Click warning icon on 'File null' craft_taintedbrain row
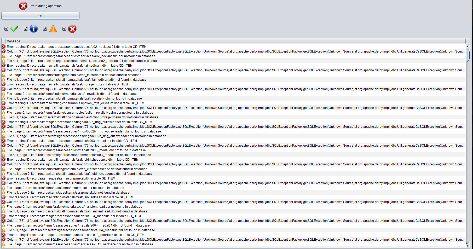The height and width of the screenshot is (249, 473). (4, 80)
